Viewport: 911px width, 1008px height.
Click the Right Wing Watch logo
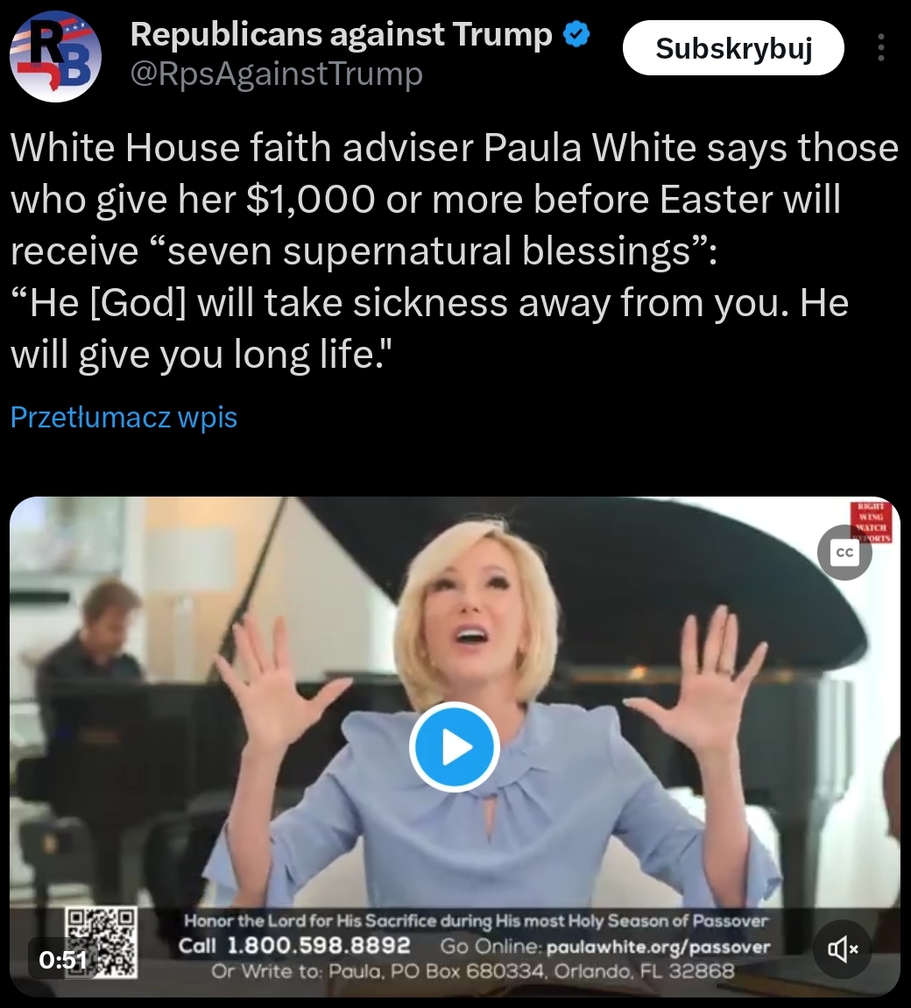point(871,522)
